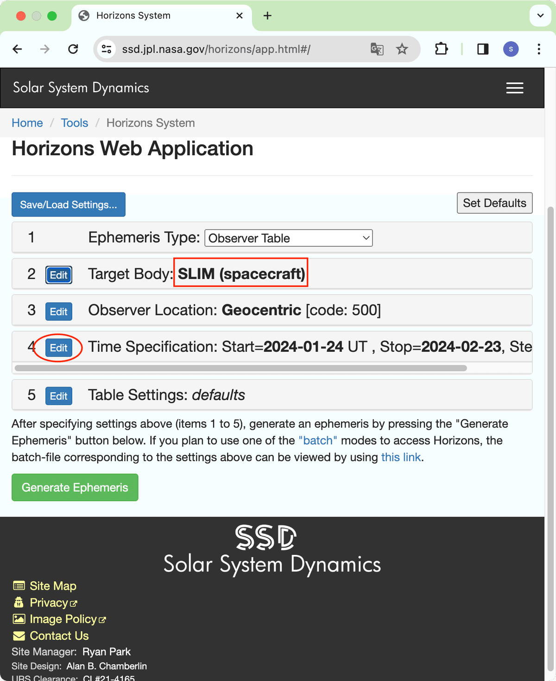Open the Chrome profile avatar
556x681 pixels.
coord(511,49)
